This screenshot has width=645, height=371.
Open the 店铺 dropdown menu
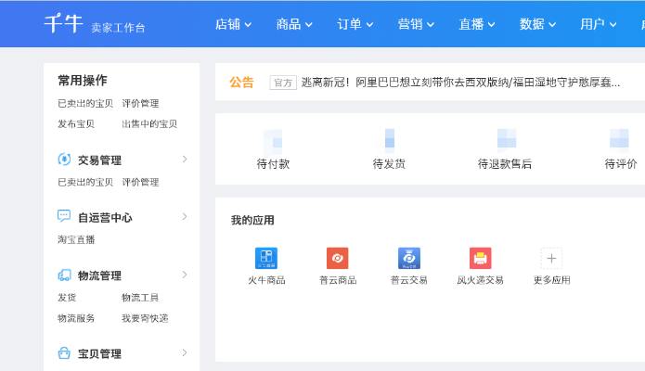[233, 24]
